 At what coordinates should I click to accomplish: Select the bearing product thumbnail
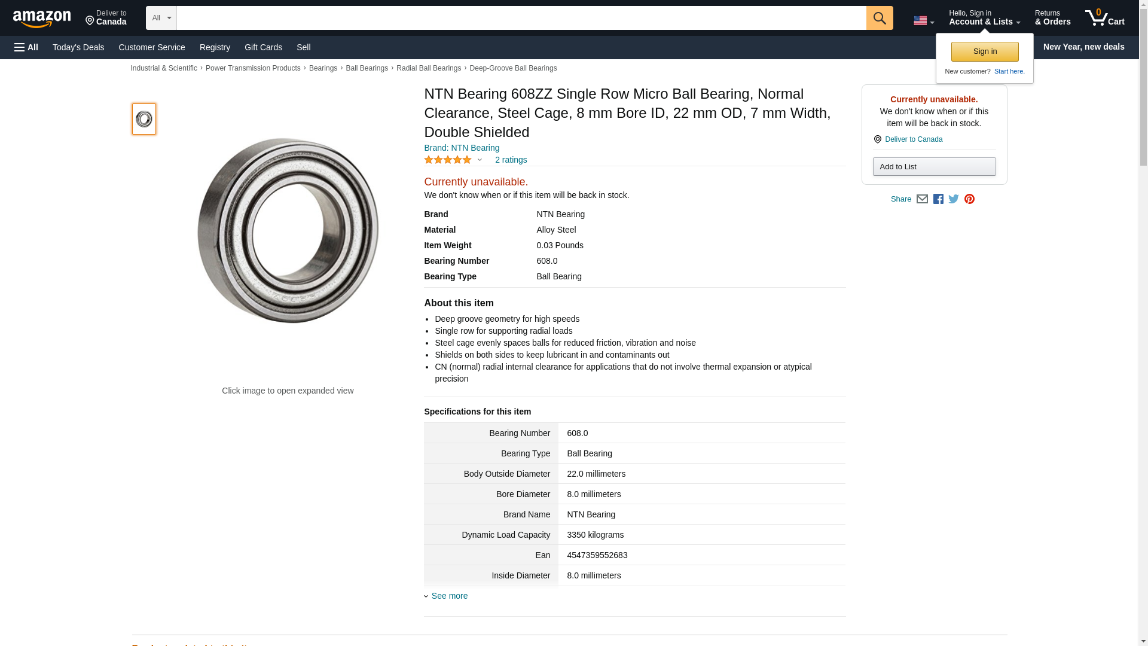(x=144, y=119)
